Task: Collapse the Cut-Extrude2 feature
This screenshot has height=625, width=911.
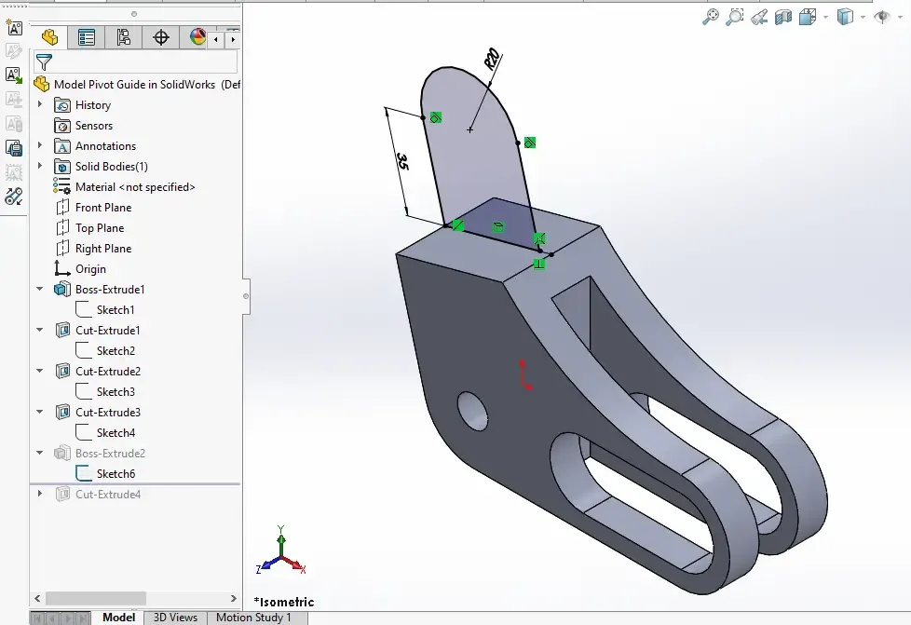Action: [x=39, y=371]
